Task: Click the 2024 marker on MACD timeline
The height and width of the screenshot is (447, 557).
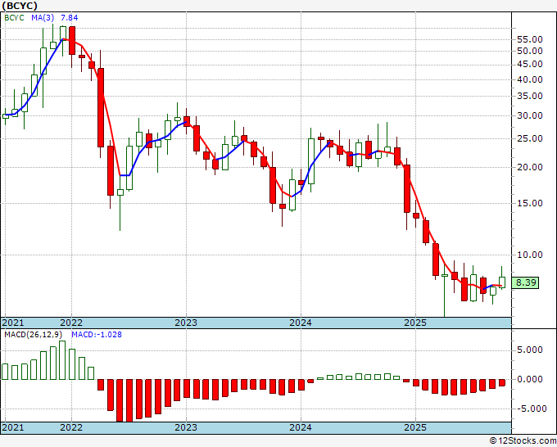Action: pos(301,427)
